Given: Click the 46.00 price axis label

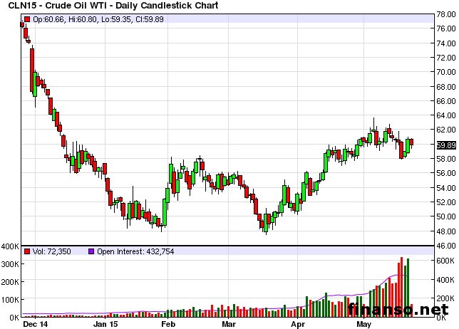Looking at the screenshot, I should [446, 246].
